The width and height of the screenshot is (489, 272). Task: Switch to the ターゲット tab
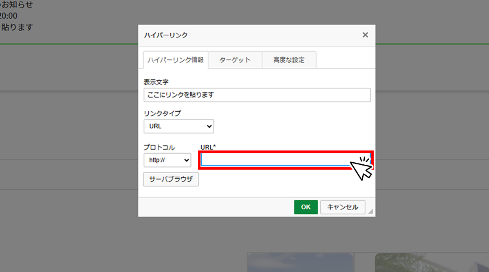click(235, 60)
